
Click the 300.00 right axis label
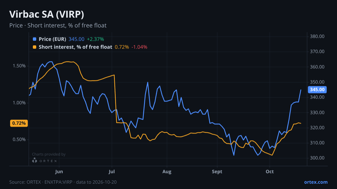tap(318, 158)
